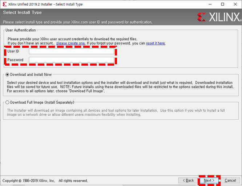
Task: Click the XILINX logo in the header
Action: point(219,17)
